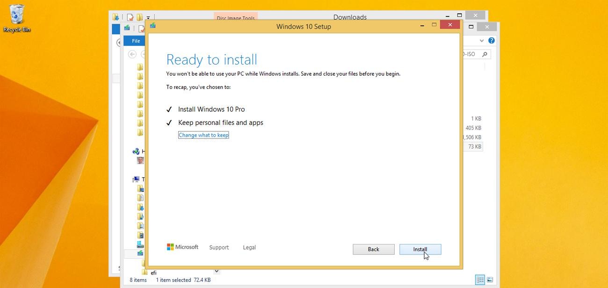Open the Recycle Bin on the desktop

click(17, 19)
